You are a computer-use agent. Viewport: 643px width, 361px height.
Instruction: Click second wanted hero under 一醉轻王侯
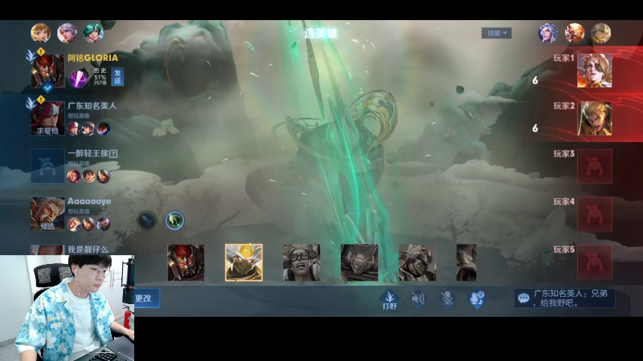pyautogui.click(x=88, y=176)
